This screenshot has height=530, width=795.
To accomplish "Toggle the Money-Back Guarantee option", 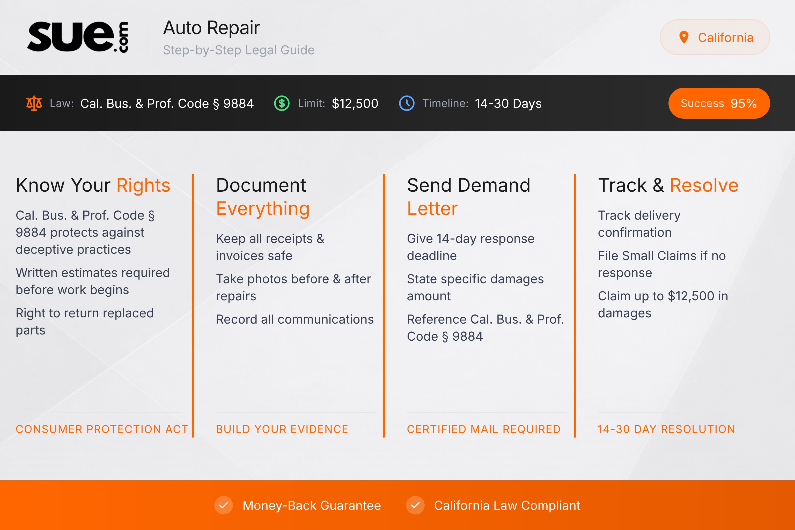I will 311,506.
